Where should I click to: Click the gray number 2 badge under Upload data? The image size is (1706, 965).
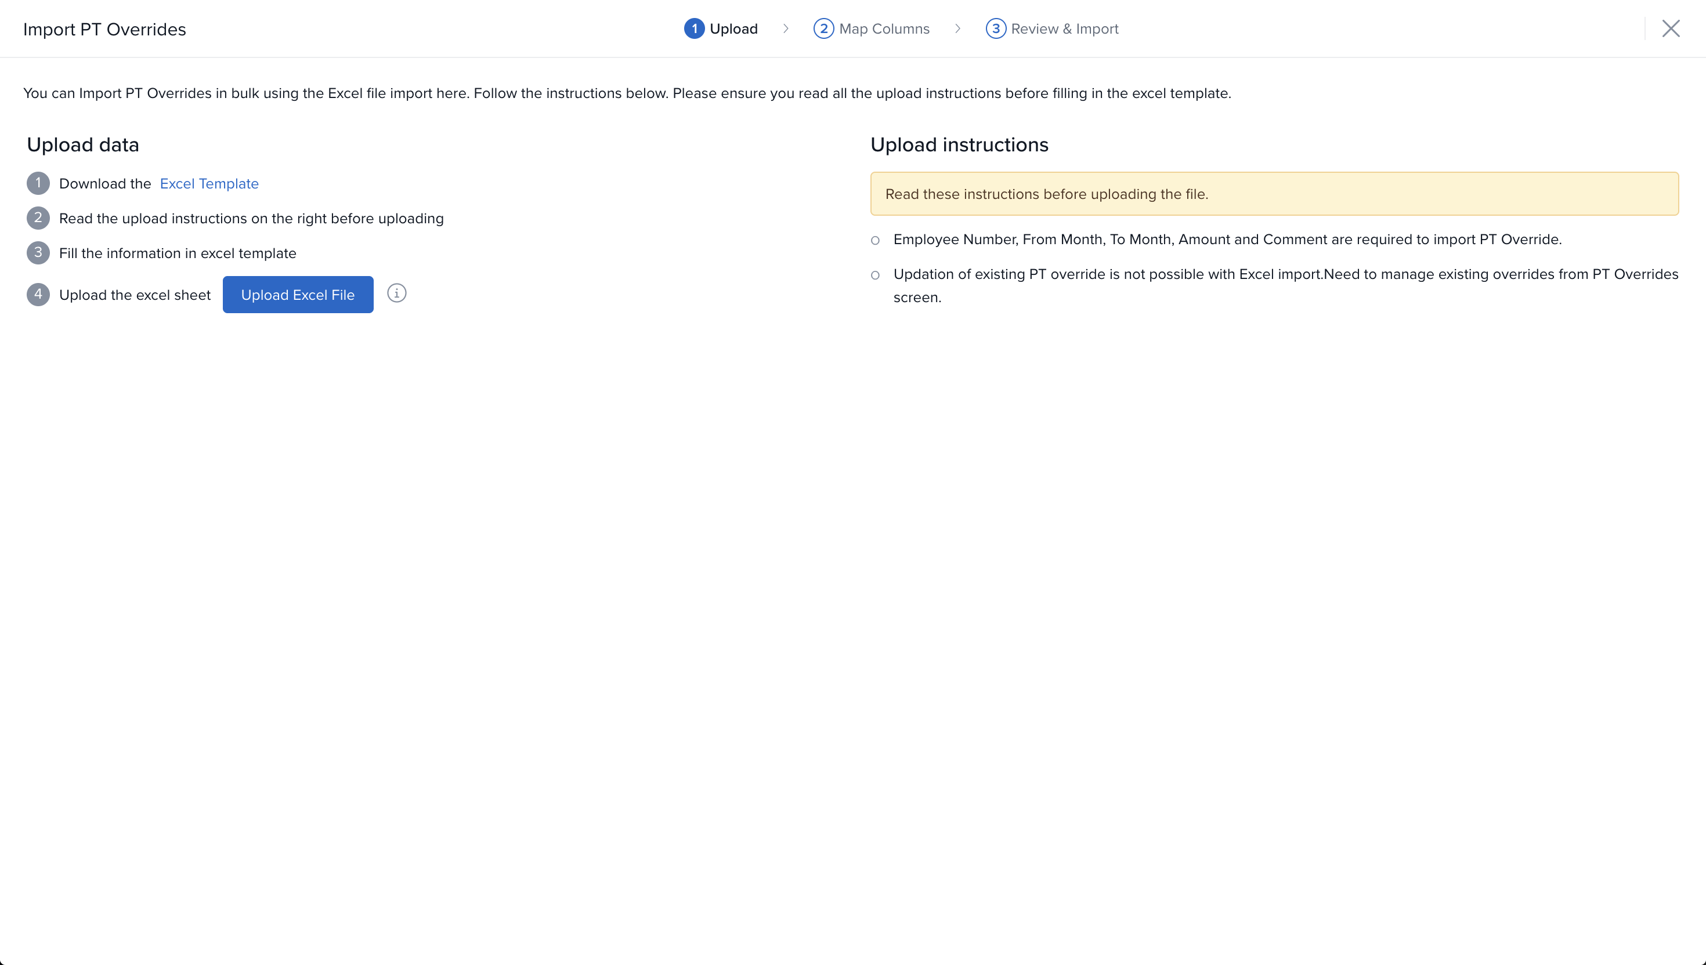pyautogui.click(x=38, y=218)
